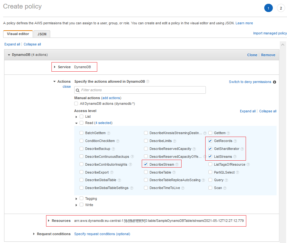The height and width of the screenshot is (243, 287).
Task: Click help icon next to PartiQLSelect
Action: click(x=237, y=172)
